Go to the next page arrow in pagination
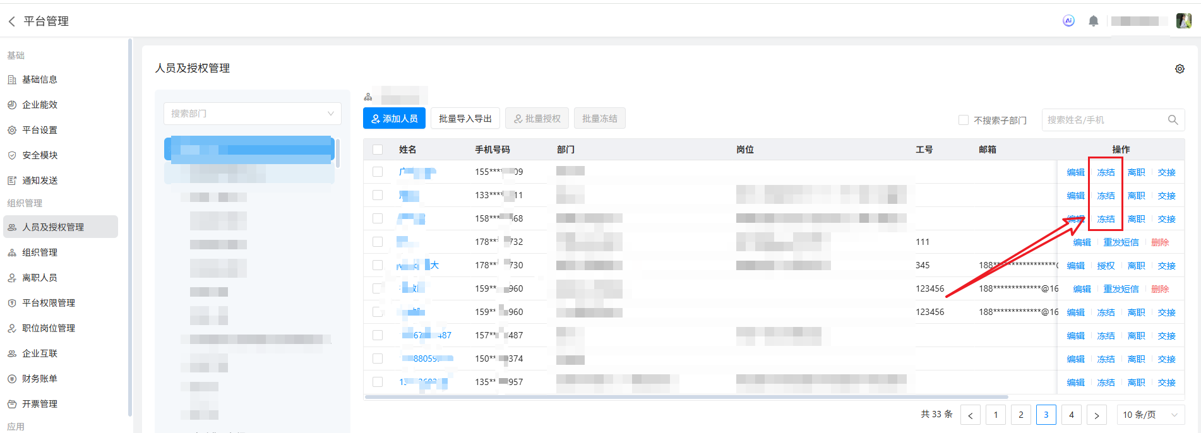This screenshot has height=433, width=1201. [1097, 415]
